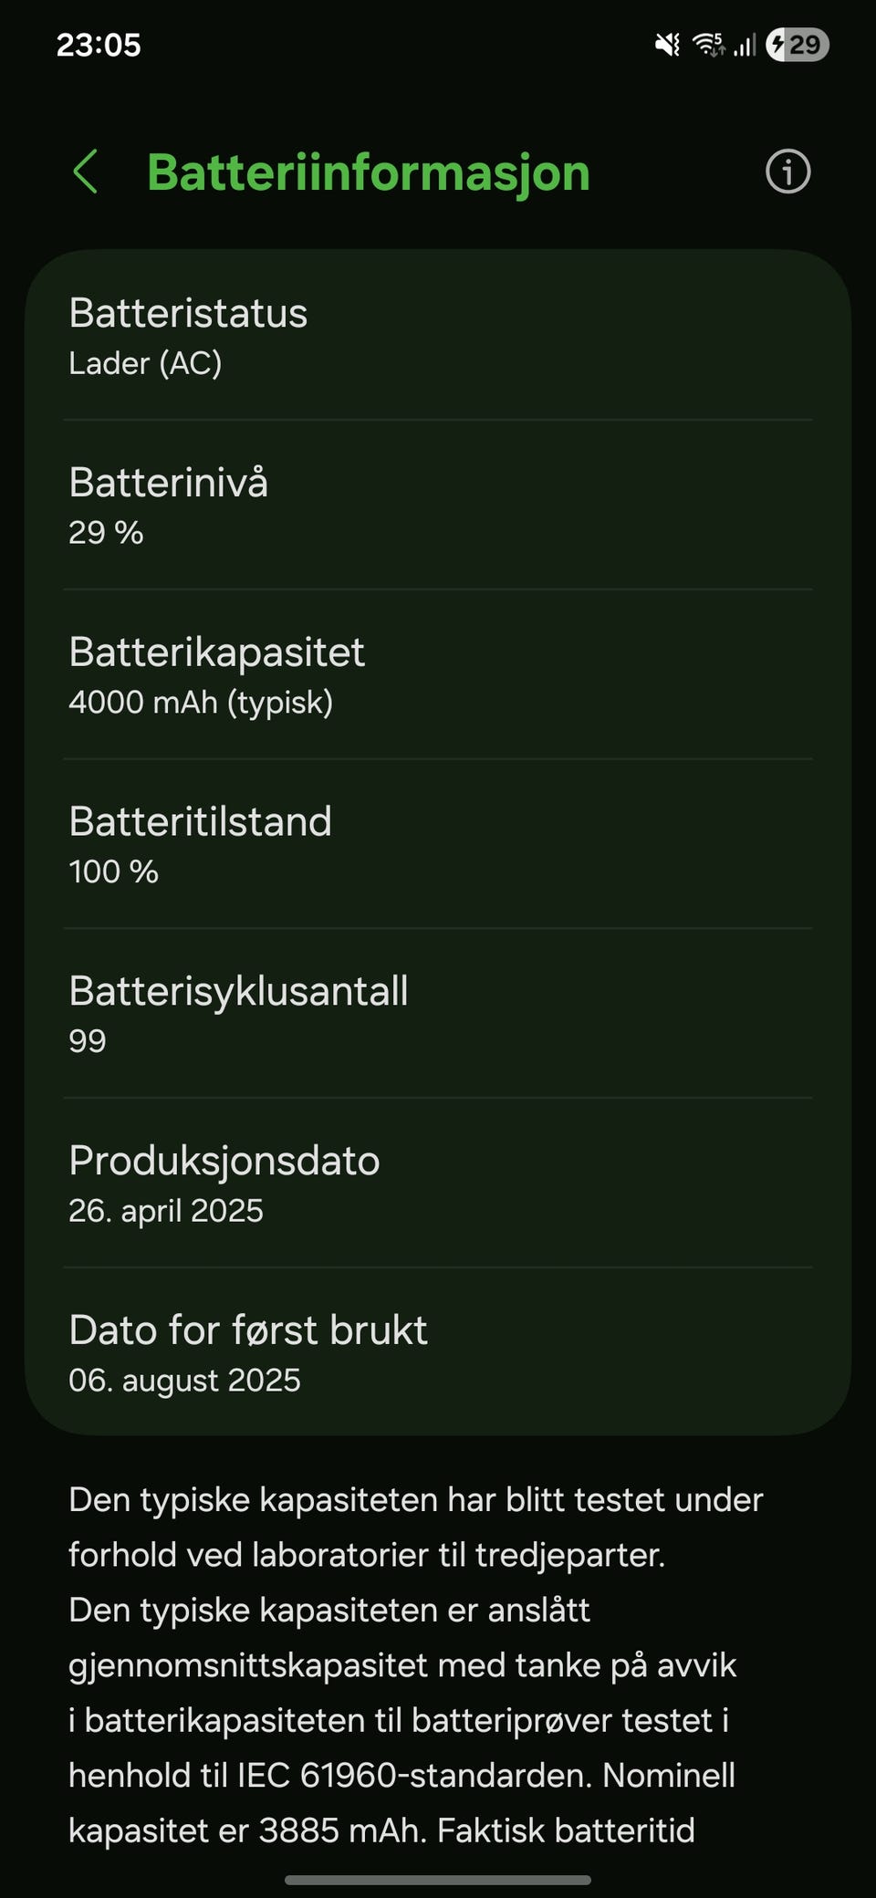Open the Batteristatus row
Screen dimensions: 876x1898
(438, 336)
